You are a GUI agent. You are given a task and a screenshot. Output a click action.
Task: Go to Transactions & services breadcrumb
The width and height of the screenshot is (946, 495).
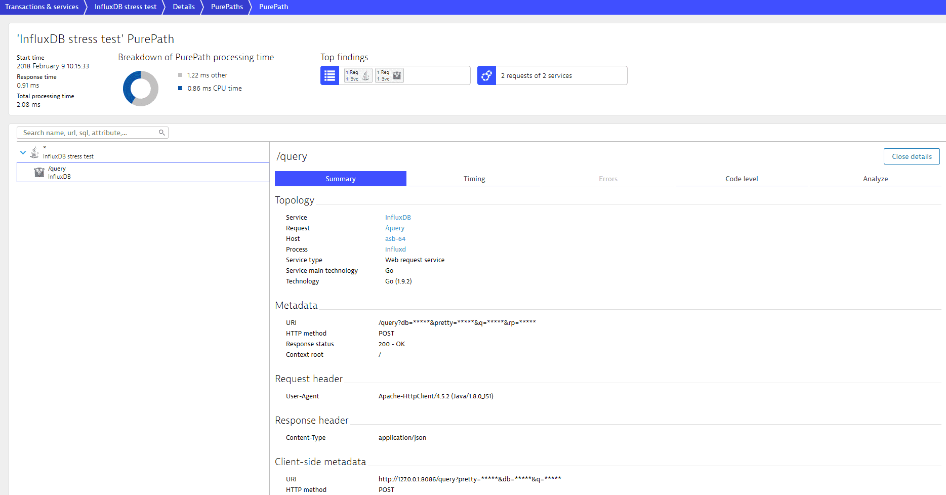[42, 7]
